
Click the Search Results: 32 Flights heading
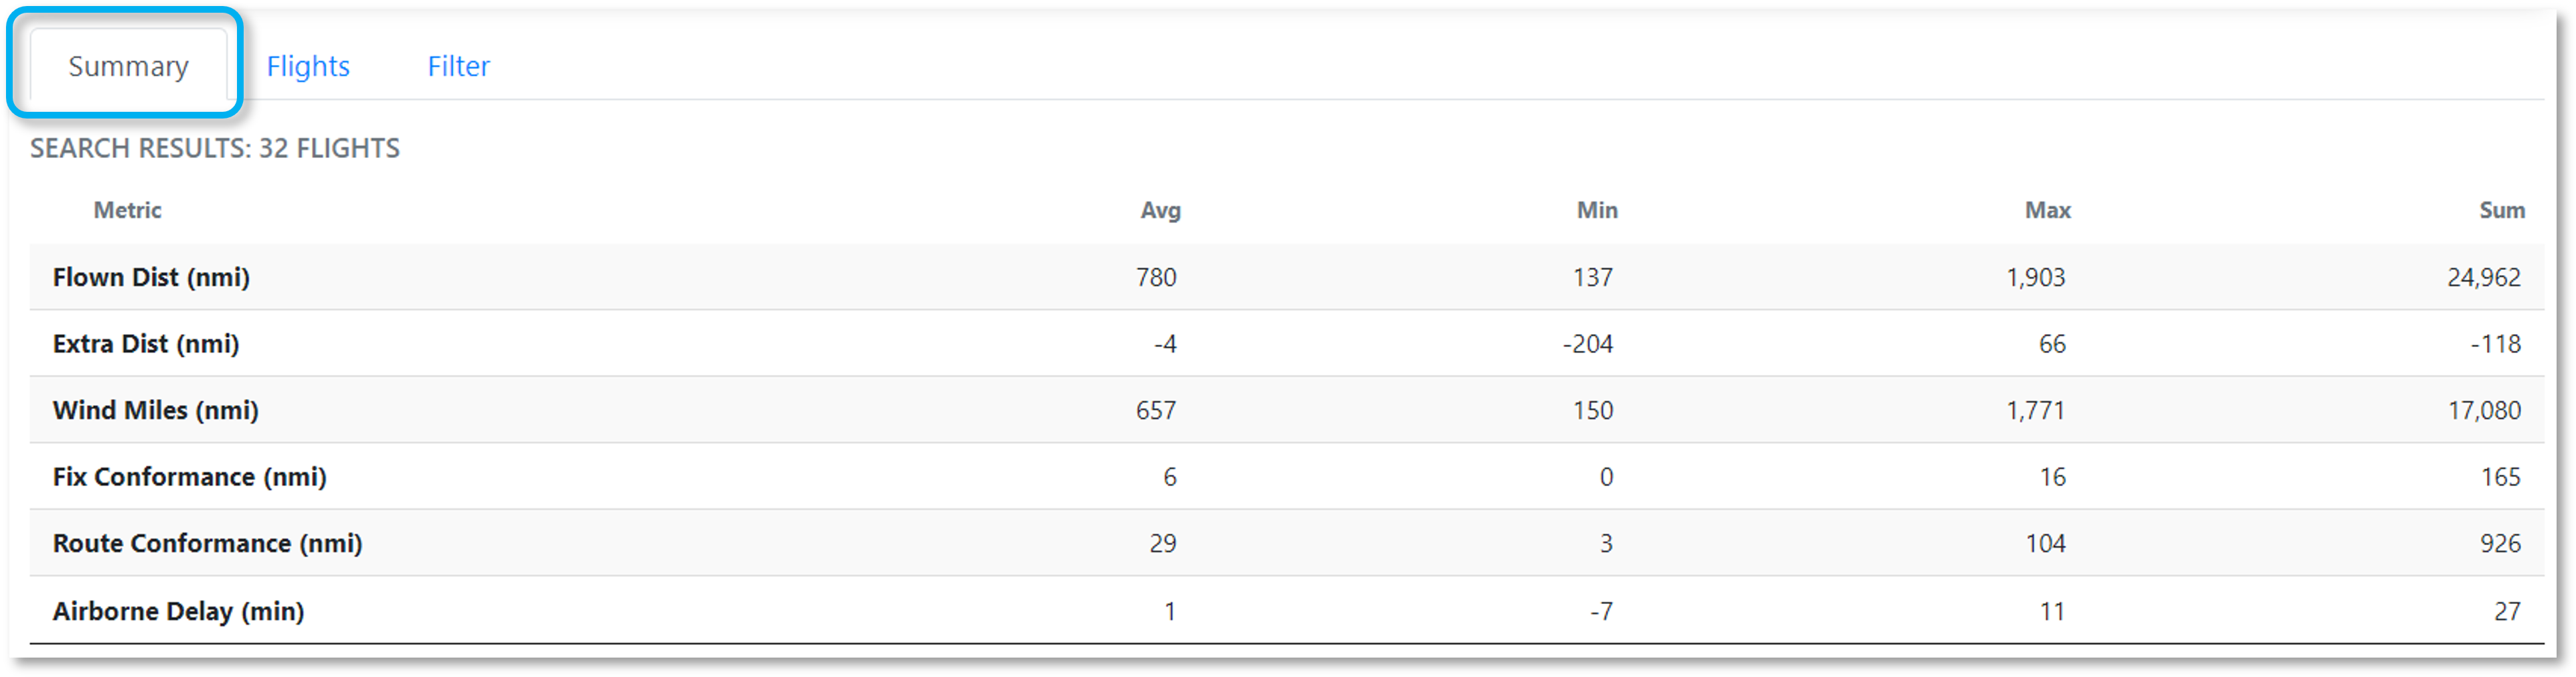click(215, 148)
